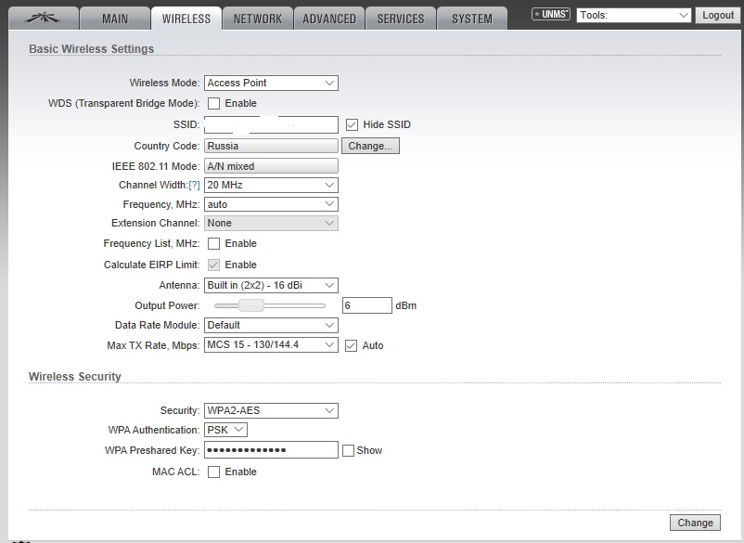
Task: Select the WIRELESS tab
Action: click(x=186, y=19)
